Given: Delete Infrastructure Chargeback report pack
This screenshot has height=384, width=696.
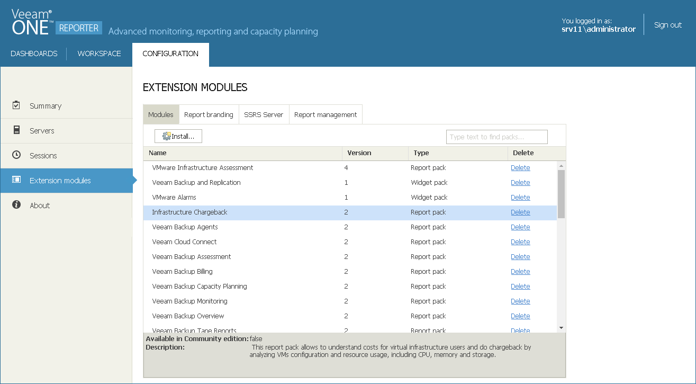Looking at the screenshot, I should [520, 212].
